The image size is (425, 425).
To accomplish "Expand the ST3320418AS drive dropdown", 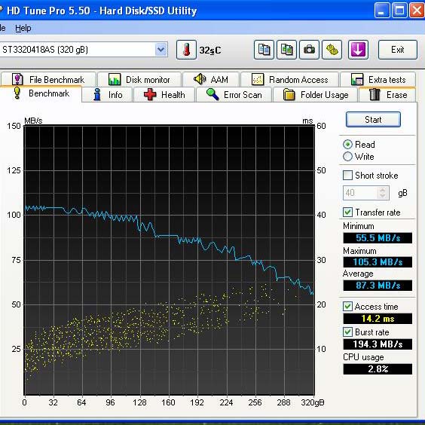I will pos(161,50).
